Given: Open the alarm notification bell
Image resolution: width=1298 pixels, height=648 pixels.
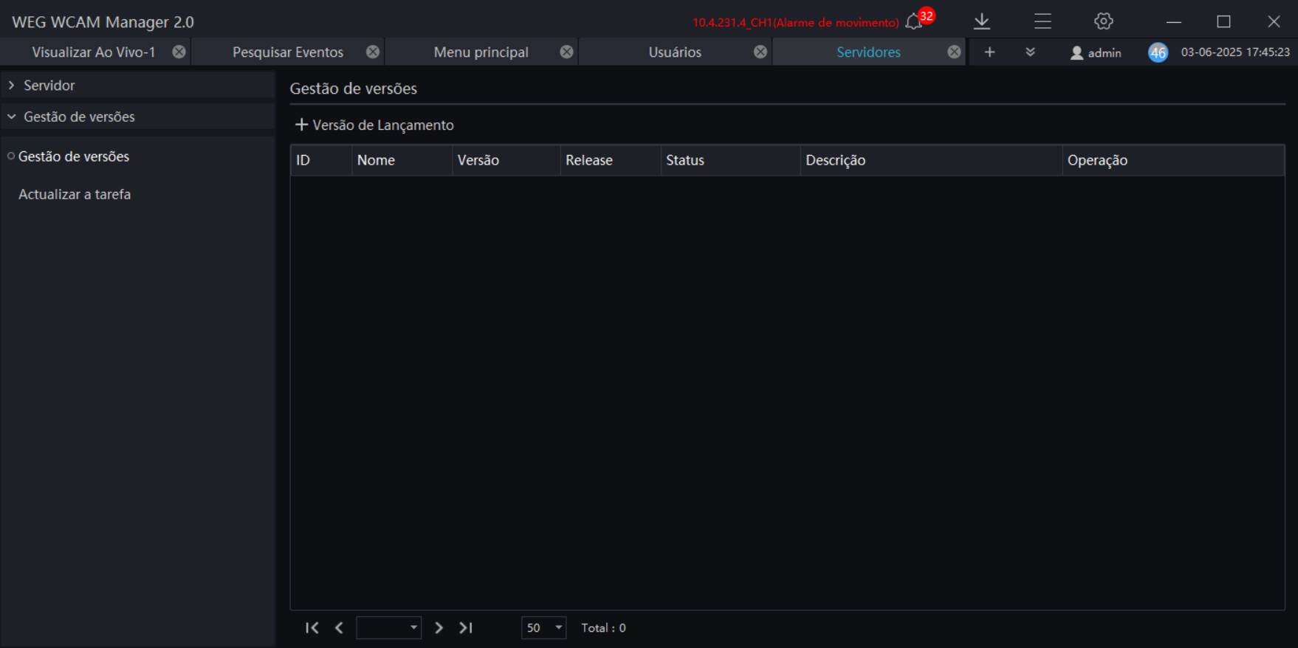Looking at the screenshot, I should pos(914,21).
